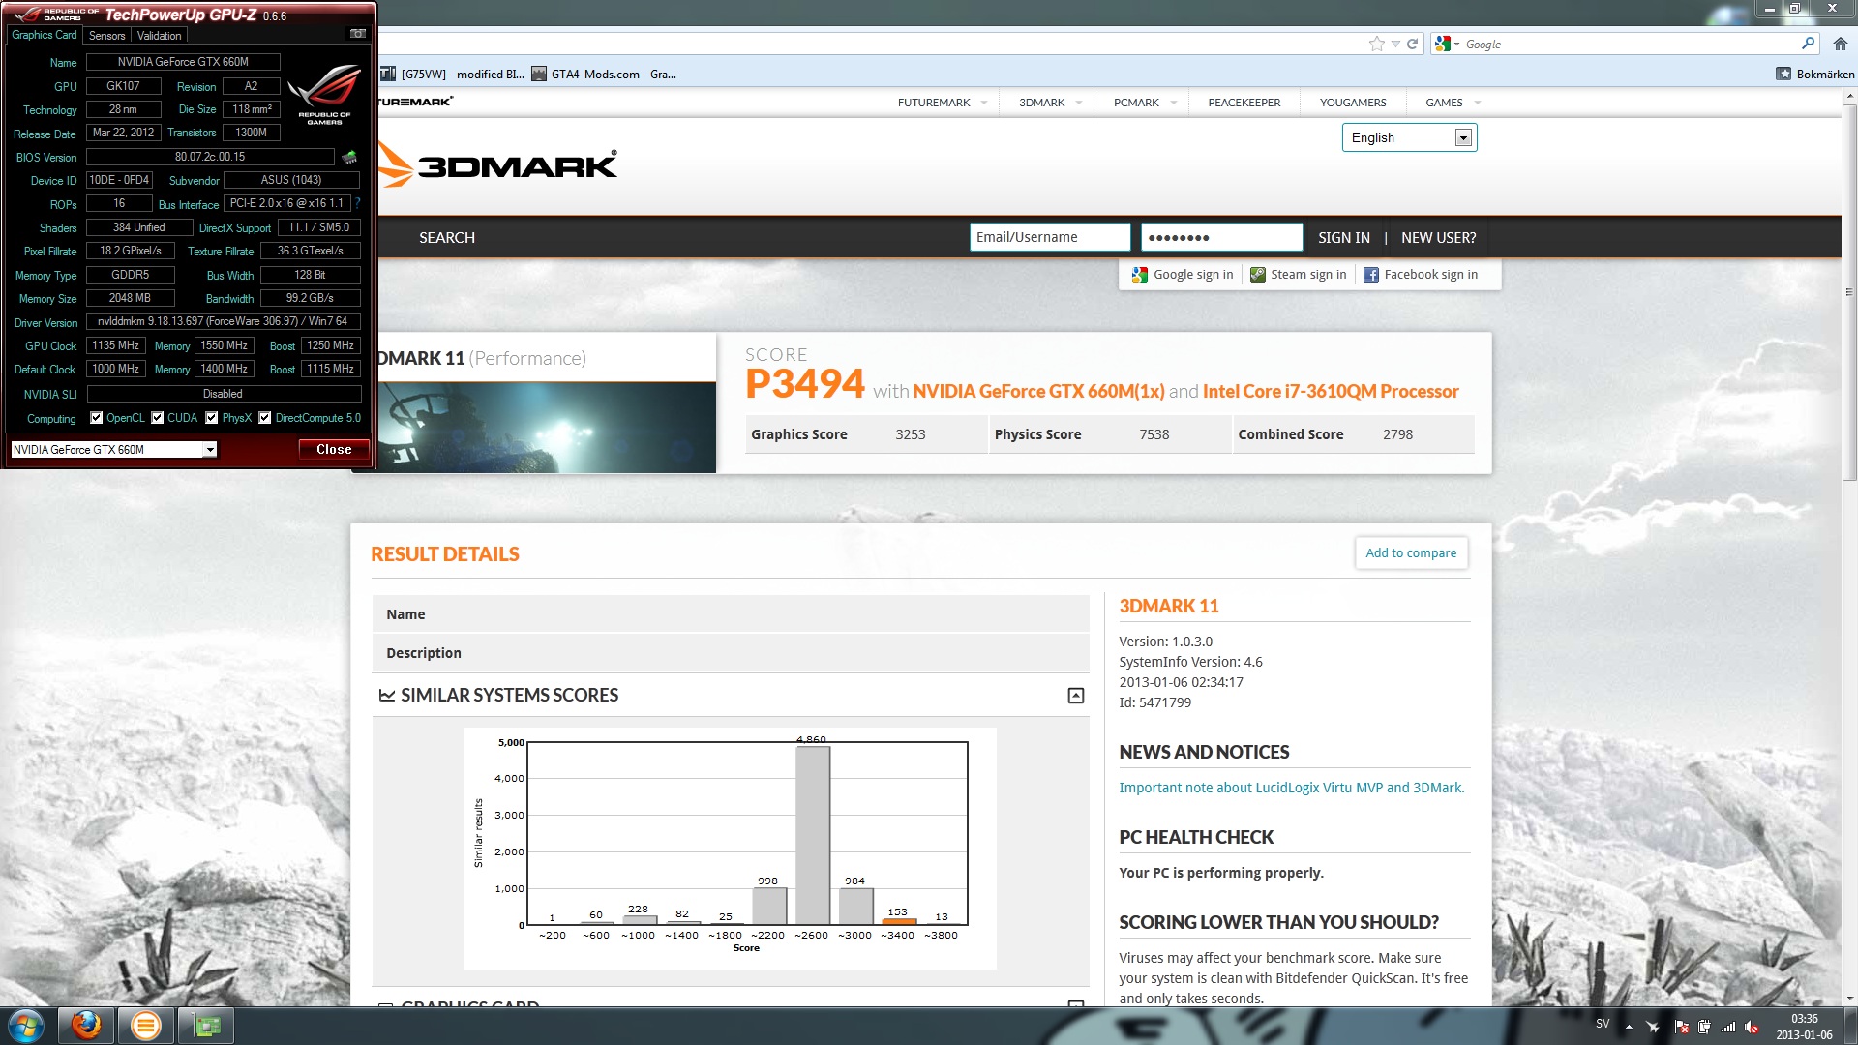Click the Action Center flag icon
The width and height of the screenshot is (1858, 1045).
click(1681, 1027)
